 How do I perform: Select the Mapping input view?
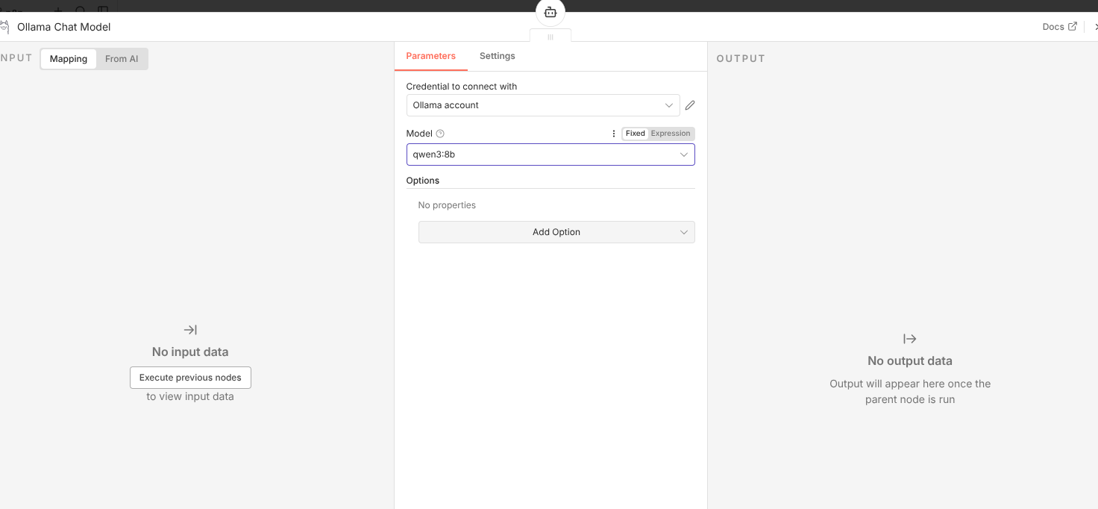tap(69, 59)
